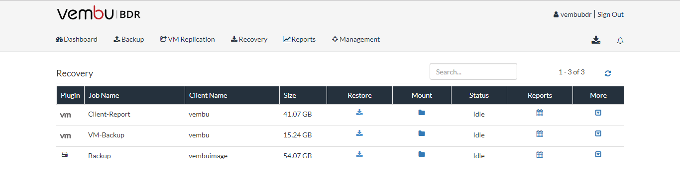Screen dimensions: 680x190
Task: Click the vembubdr username
Action: (x=576, y=14)
